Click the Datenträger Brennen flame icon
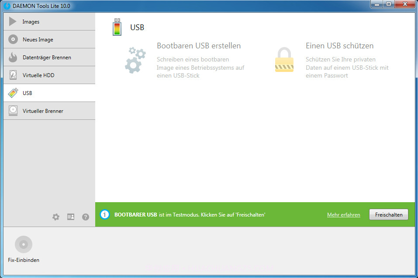 point(13,57)
